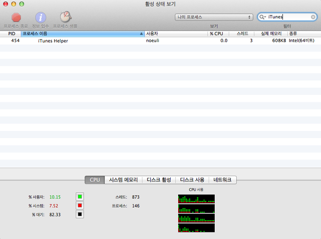Screen dimensions: 321x239
Task: Click the % 시스템 value 7.52
Action: pyautogui.click(x=54, y=206)
